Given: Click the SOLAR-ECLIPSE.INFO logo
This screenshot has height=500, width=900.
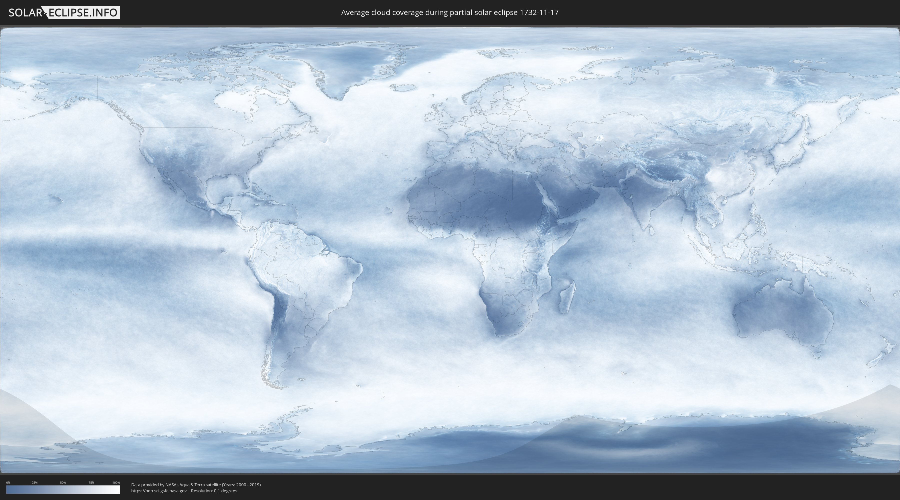Looking at the screenshot, I should 64,12.
